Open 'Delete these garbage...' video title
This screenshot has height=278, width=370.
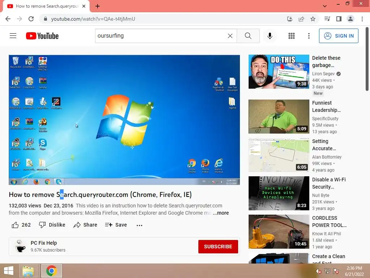[326, 62]
